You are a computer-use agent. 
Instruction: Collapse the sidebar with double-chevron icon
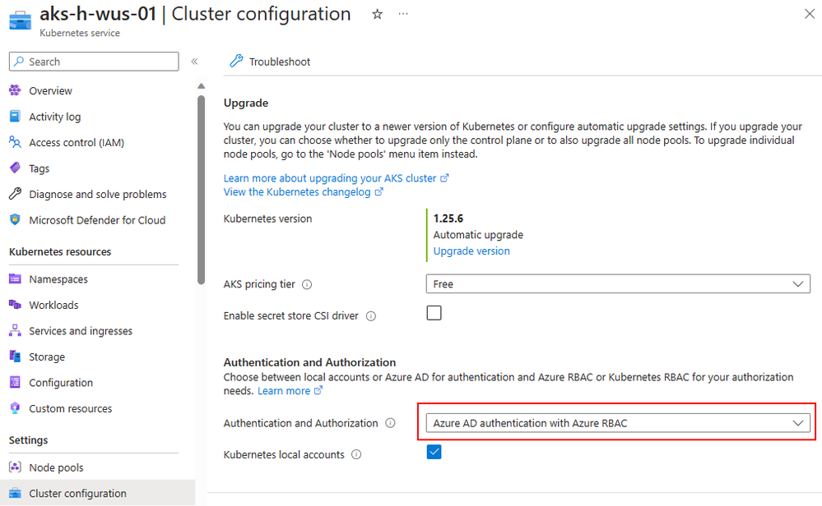point(194,62)
